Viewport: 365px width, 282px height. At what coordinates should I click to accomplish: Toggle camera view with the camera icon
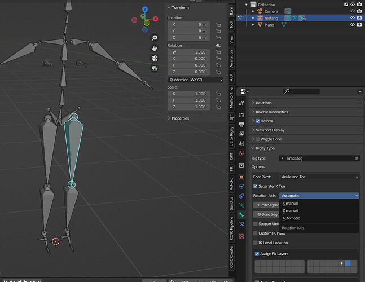[155, 58]
